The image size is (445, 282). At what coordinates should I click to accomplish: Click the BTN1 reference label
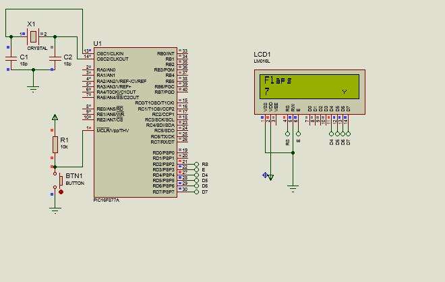point(74,176)
